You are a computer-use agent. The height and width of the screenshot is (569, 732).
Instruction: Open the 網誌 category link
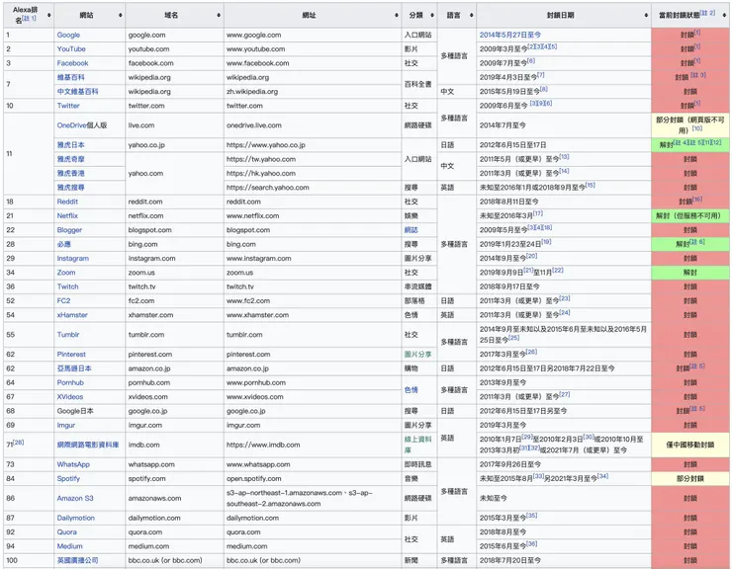(411, 230)
